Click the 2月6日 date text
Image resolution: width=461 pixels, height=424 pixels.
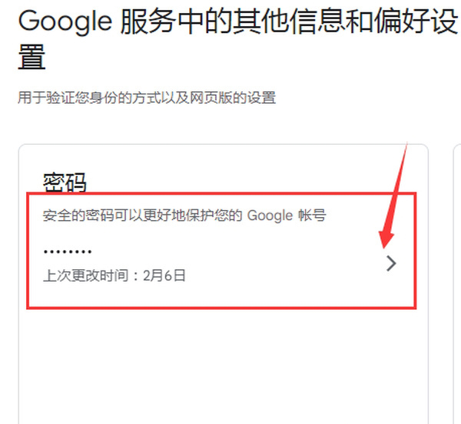click(x=164, y=275)
